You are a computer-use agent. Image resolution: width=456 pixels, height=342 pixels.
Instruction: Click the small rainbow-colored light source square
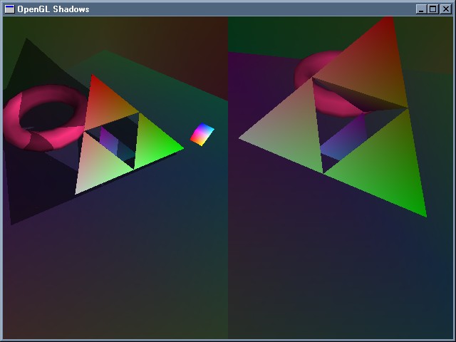(x=202, y=134)
